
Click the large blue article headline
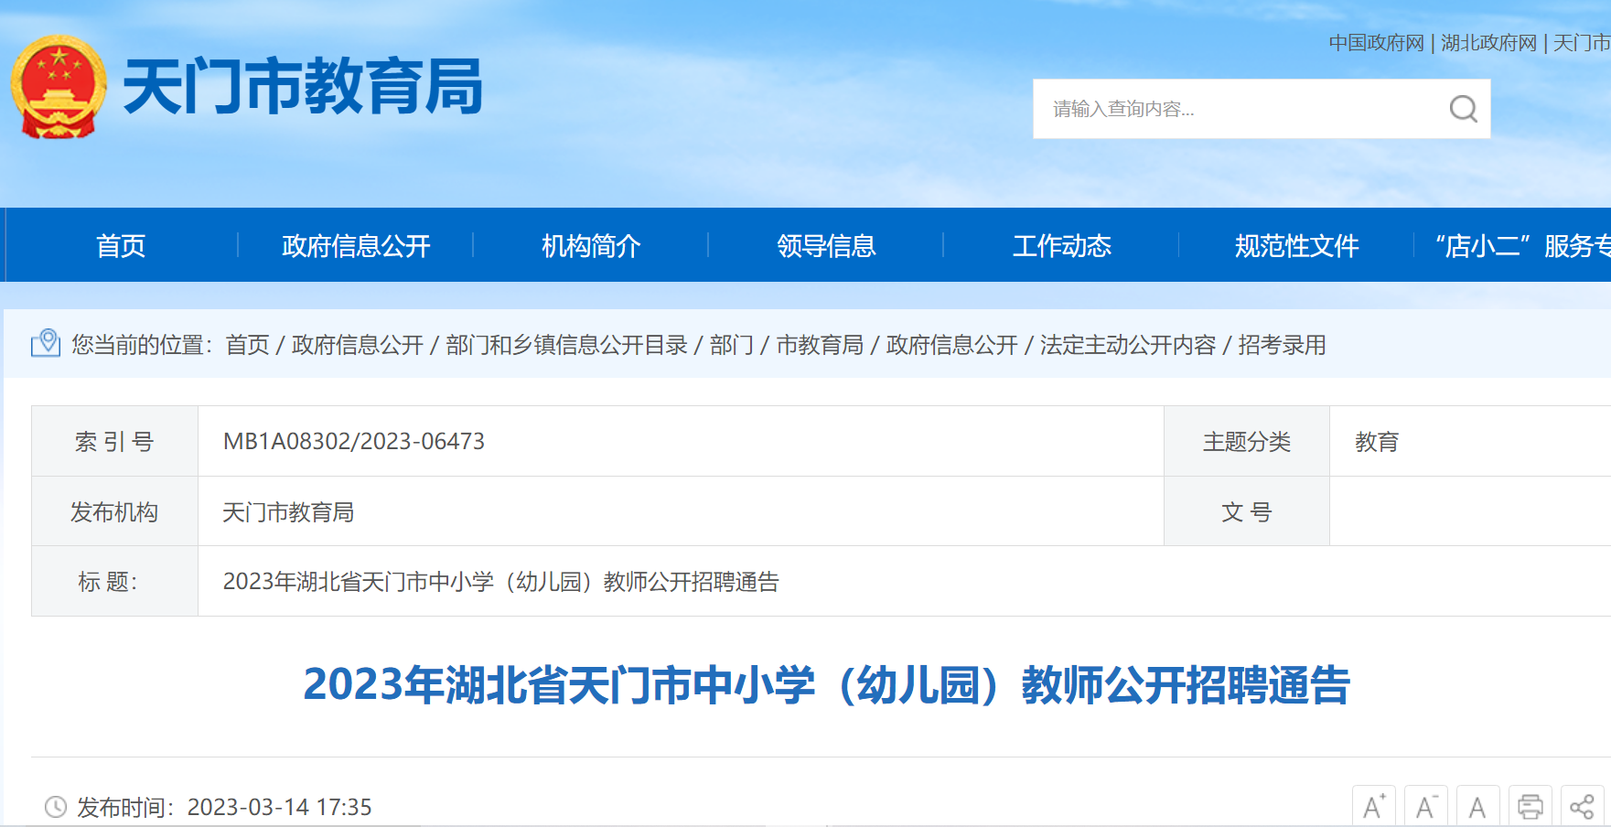click(x=826, y=685)
